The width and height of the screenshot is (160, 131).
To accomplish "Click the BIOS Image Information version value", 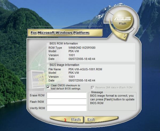I will coord(72,76).
